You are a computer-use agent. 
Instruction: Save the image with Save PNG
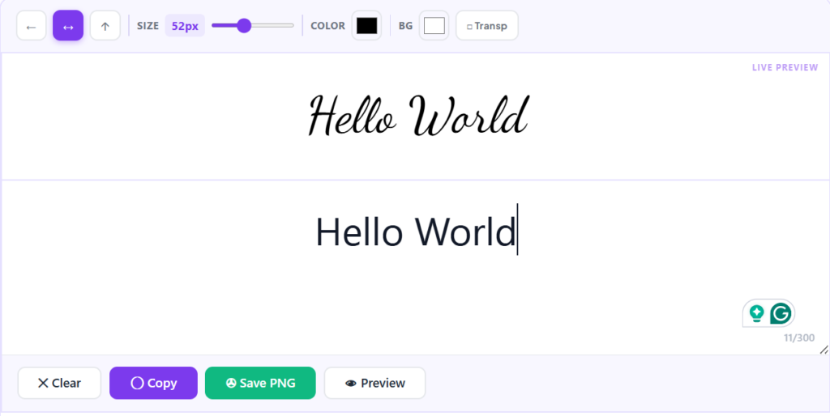(260, 383)
